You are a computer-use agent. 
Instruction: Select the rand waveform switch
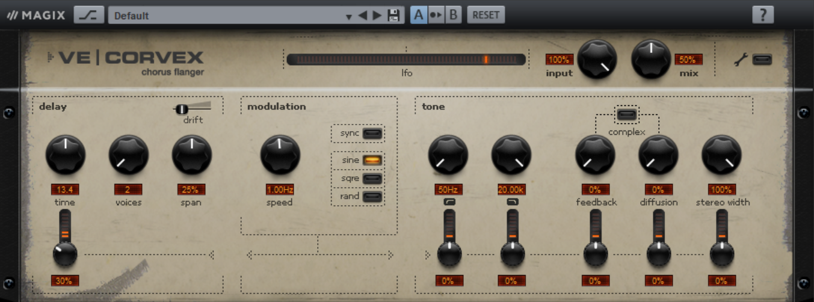(x=372, y=196)
